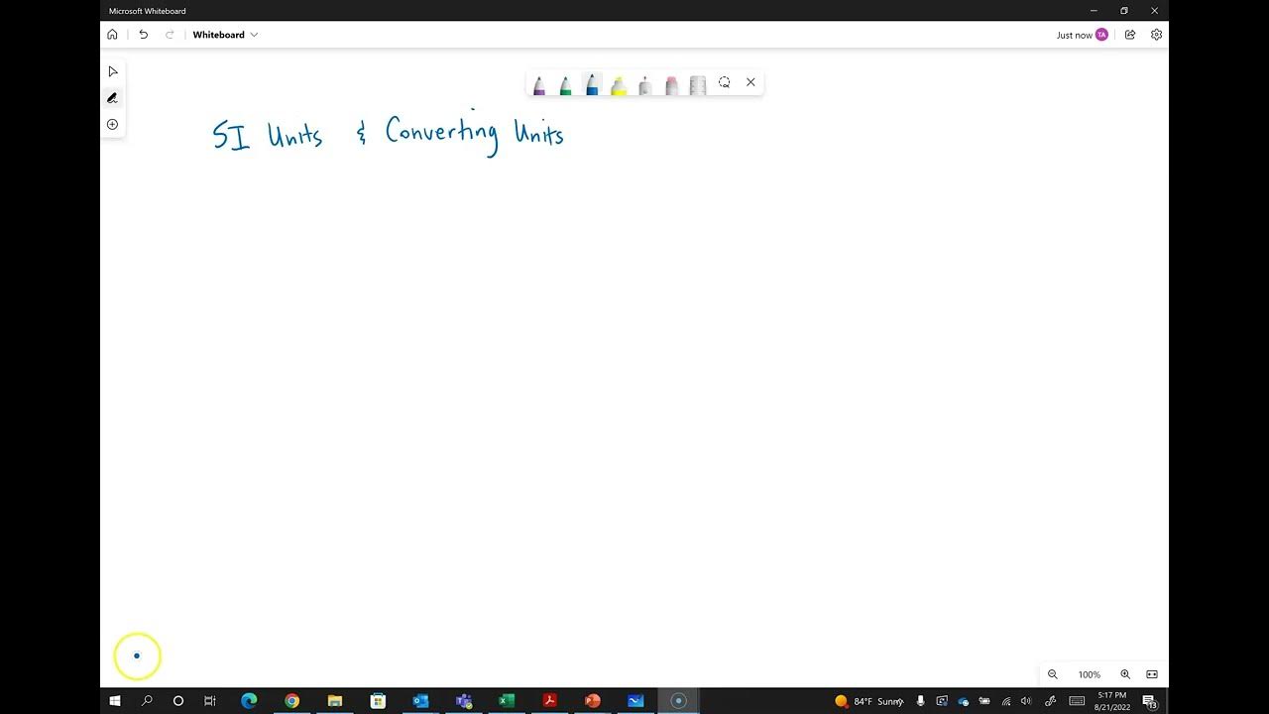The image size is (1269, 714).
Task: Open the Create plus menu in sidebar
Action: [x=112, y=124]
